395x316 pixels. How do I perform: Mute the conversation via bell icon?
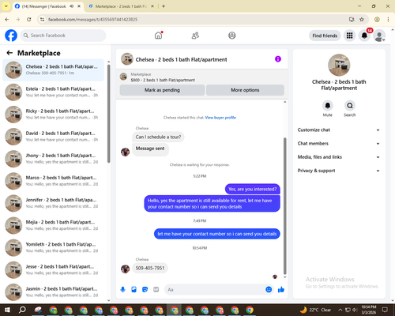coord(327,106)
